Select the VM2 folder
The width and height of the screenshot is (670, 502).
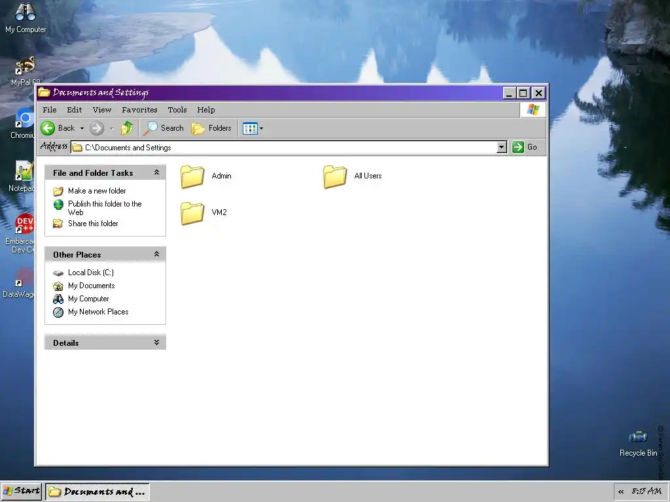pyautogui.click(x=204, y=212)
